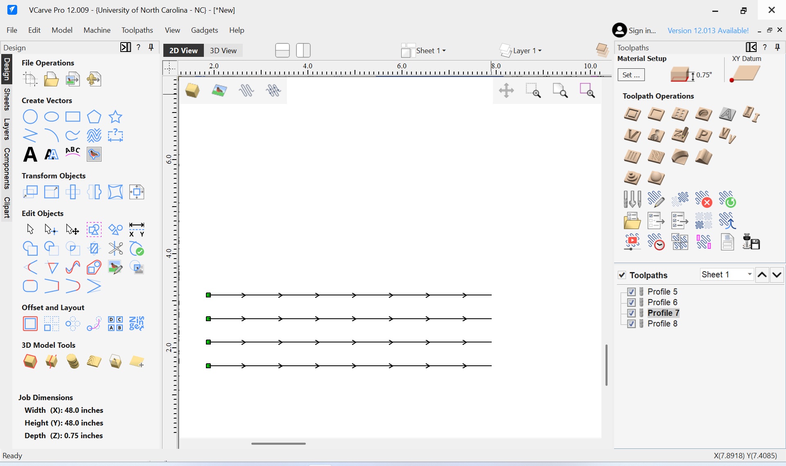Click Version 12.013 Available link
Viewport: 786px width, 466px height.
(x=708, y=30)
